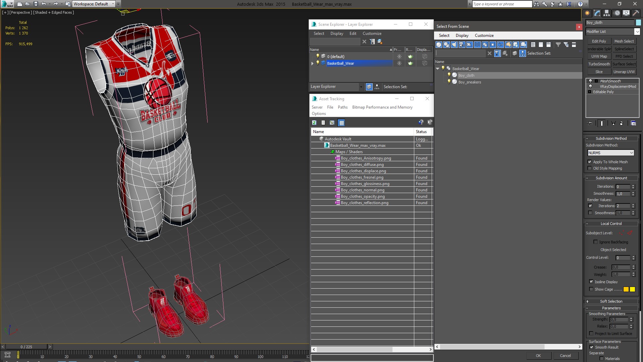Click the funnel filter icon in Select From Scene
The height and width of the screenshot is (362, 643).
coord(558,45)
